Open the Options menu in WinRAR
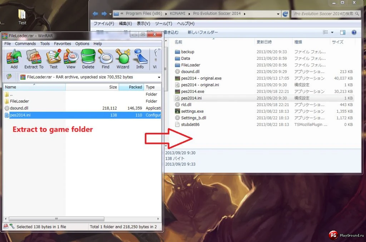This screenshot has height=242, width=366. pos(82,43)
